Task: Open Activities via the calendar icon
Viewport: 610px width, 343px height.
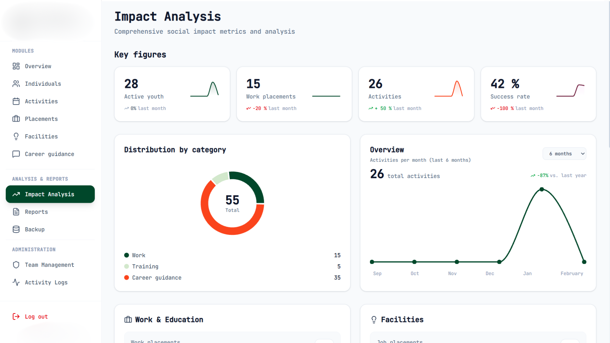Action: 16,101
